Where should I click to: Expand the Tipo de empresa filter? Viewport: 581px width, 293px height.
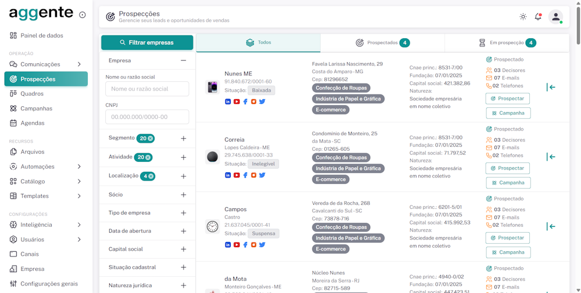184,213
